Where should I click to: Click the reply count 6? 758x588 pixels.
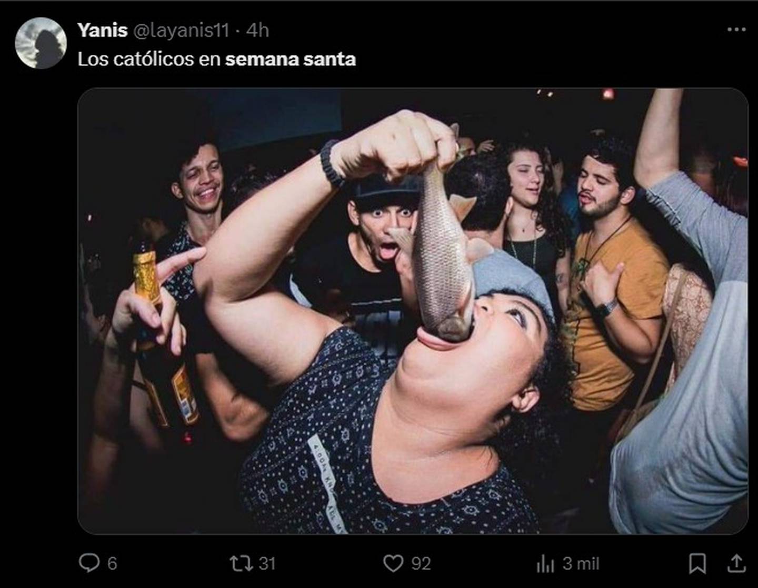(112, 564)
